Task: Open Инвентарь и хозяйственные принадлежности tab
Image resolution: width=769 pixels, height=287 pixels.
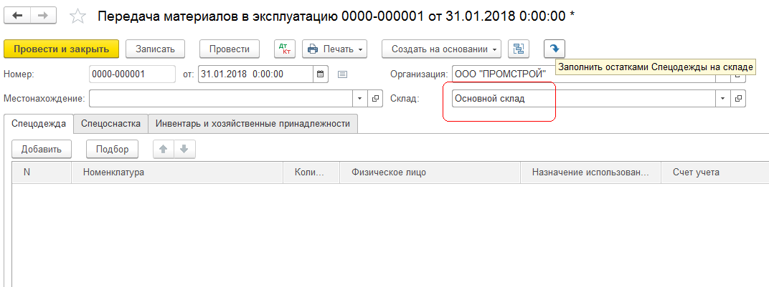Action: click(253, 124)
